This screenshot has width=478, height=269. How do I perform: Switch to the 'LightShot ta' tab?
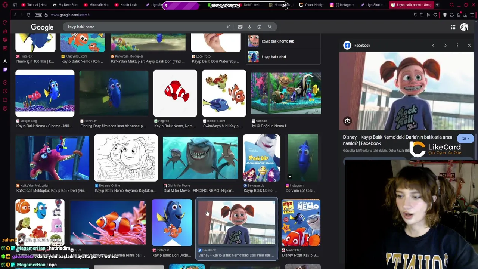point(372,5)
